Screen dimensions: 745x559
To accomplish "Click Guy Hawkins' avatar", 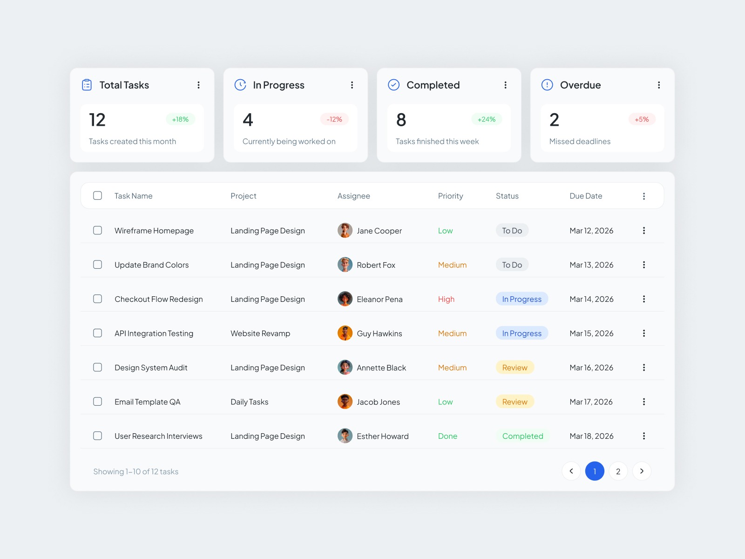I will (x=345, y=333).
